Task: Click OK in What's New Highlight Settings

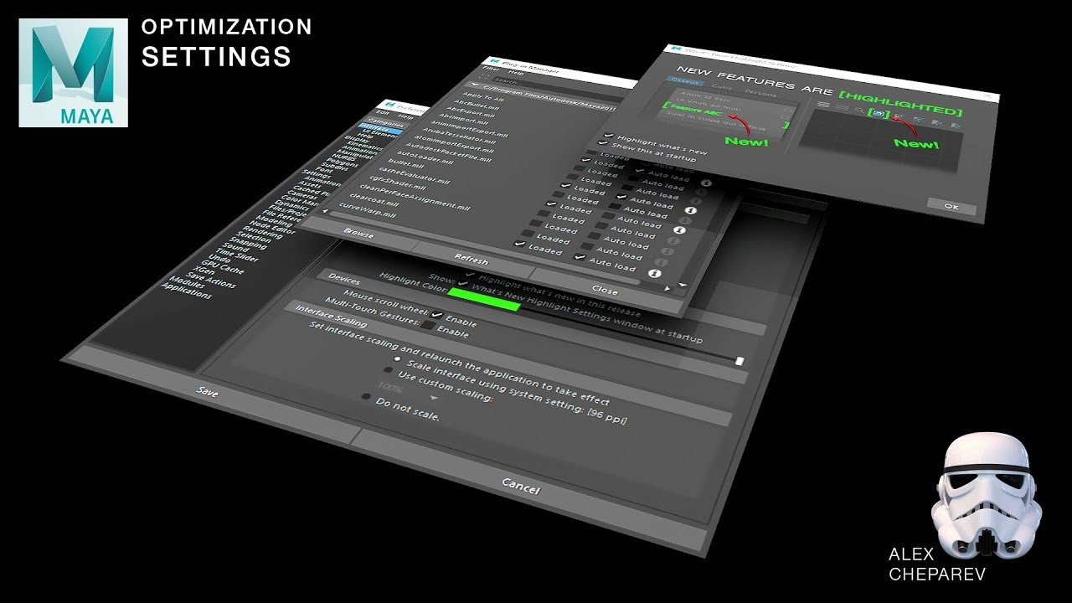Action: 951,206
